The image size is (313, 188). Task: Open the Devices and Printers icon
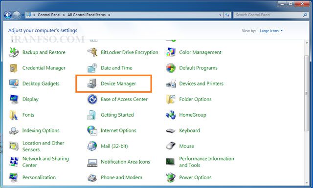pyautogui.click(x=171, y=84)
